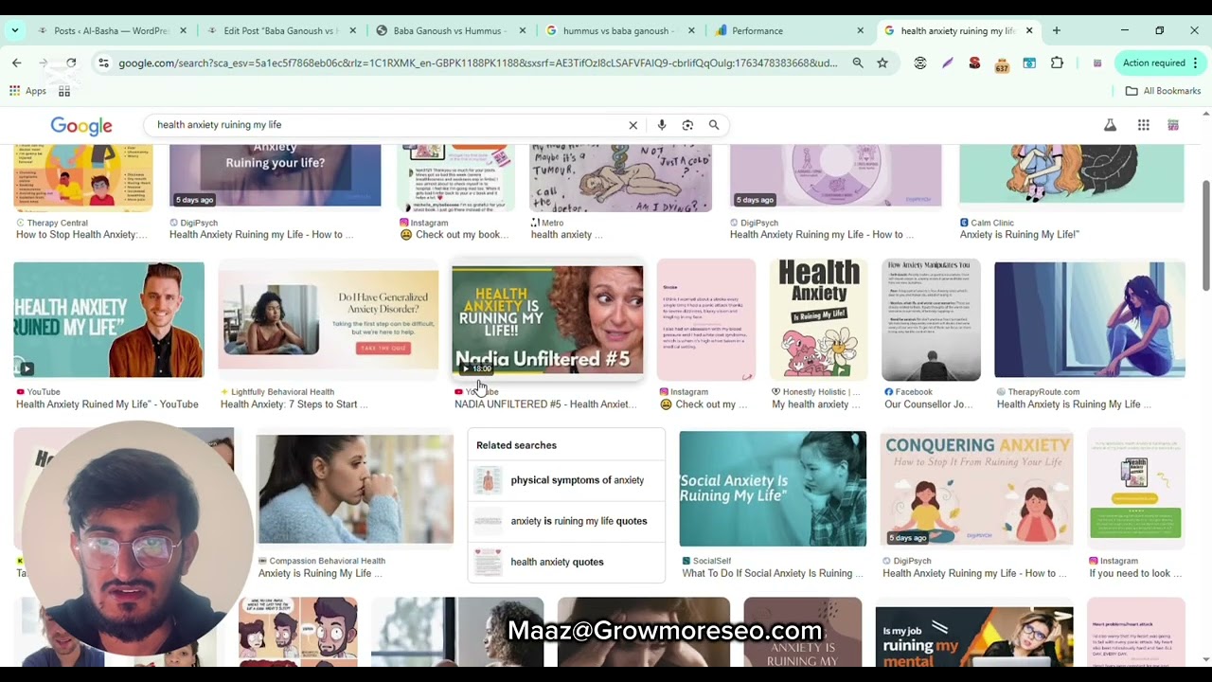
Task: Select related search physical symptoms of anxiety
Action: pyautogui.click(x=566, y=480)
